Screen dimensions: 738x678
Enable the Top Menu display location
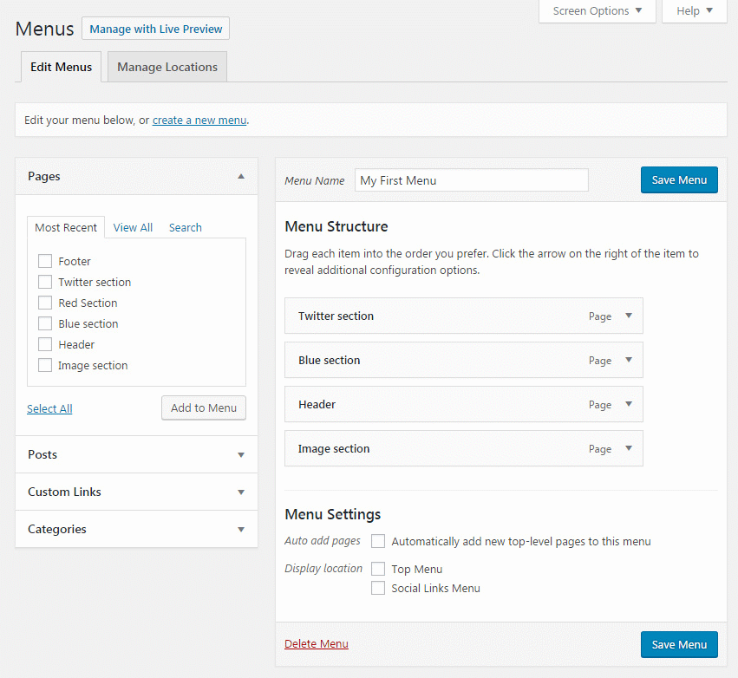[378, 569]
